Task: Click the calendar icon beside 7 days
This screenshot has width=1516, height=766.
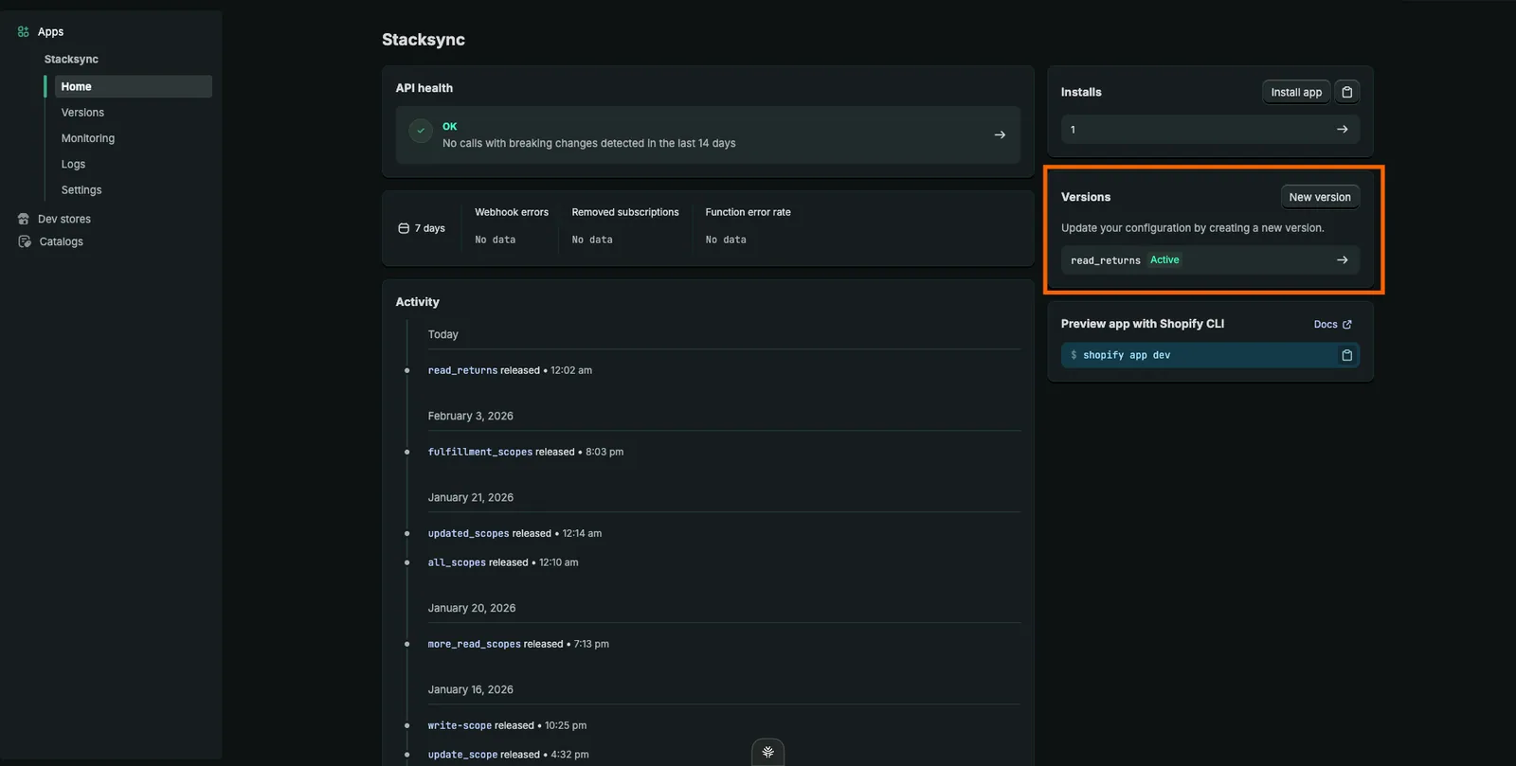Action: click(x=404, y=228)
